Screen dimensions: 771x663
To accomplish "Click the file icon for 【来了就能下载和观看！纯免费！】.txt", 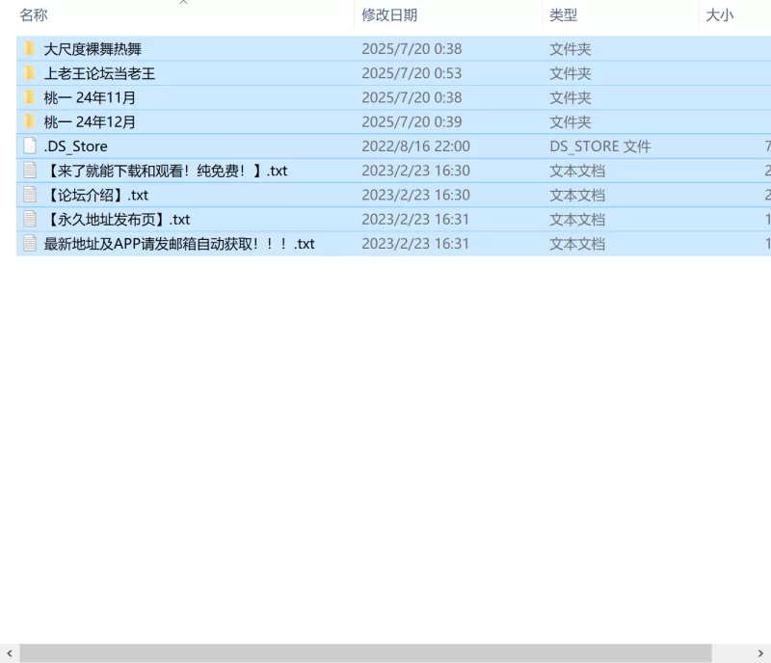I will click(x=30, y=171).
